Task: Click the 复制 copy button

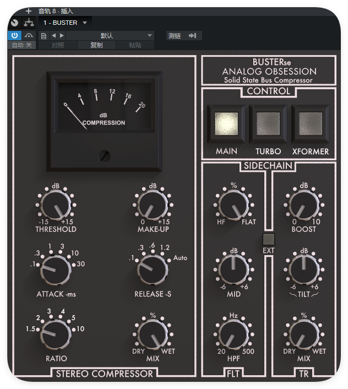Action: click(96, 45)
